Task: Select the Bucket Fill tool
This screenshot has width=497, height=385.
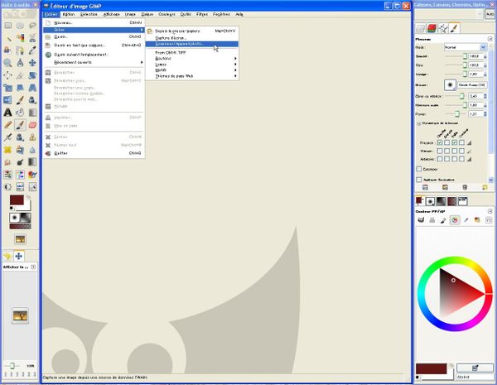Action: 20,112
